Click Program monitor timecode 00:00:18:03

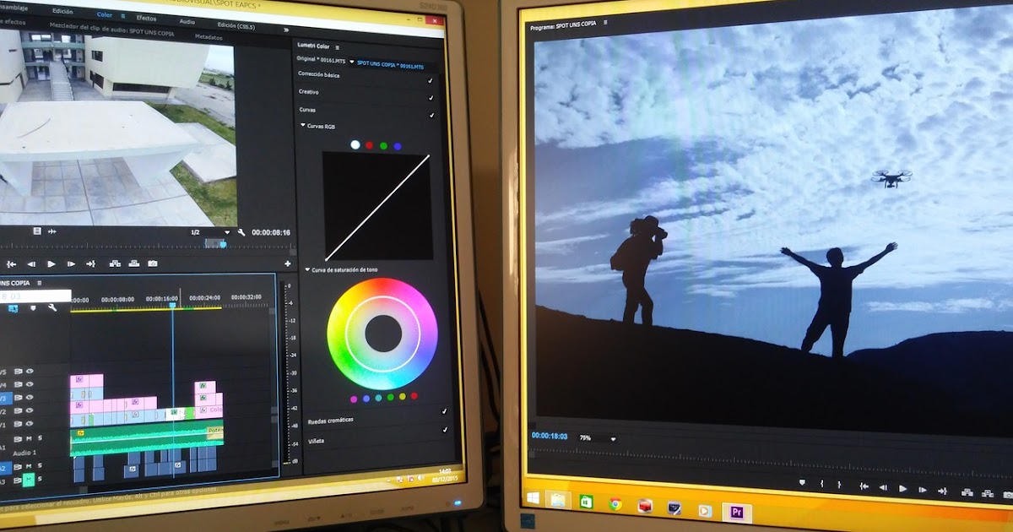click(549, 436)
